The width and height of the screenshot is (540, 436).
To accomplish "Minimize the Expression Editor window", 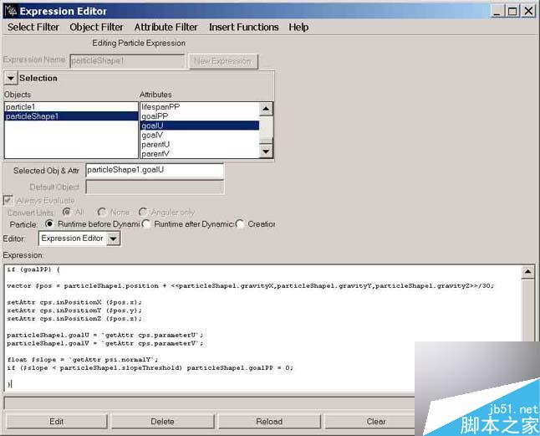I will pyautogui.click(x=497, y=11).
